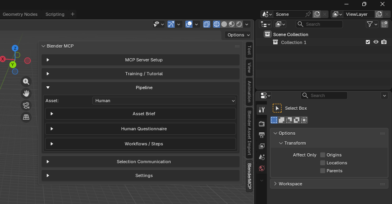Open the Output properties tab
The width and height of the screenshot is (392, 204).
pyautogui.click(x=262, y=135)
